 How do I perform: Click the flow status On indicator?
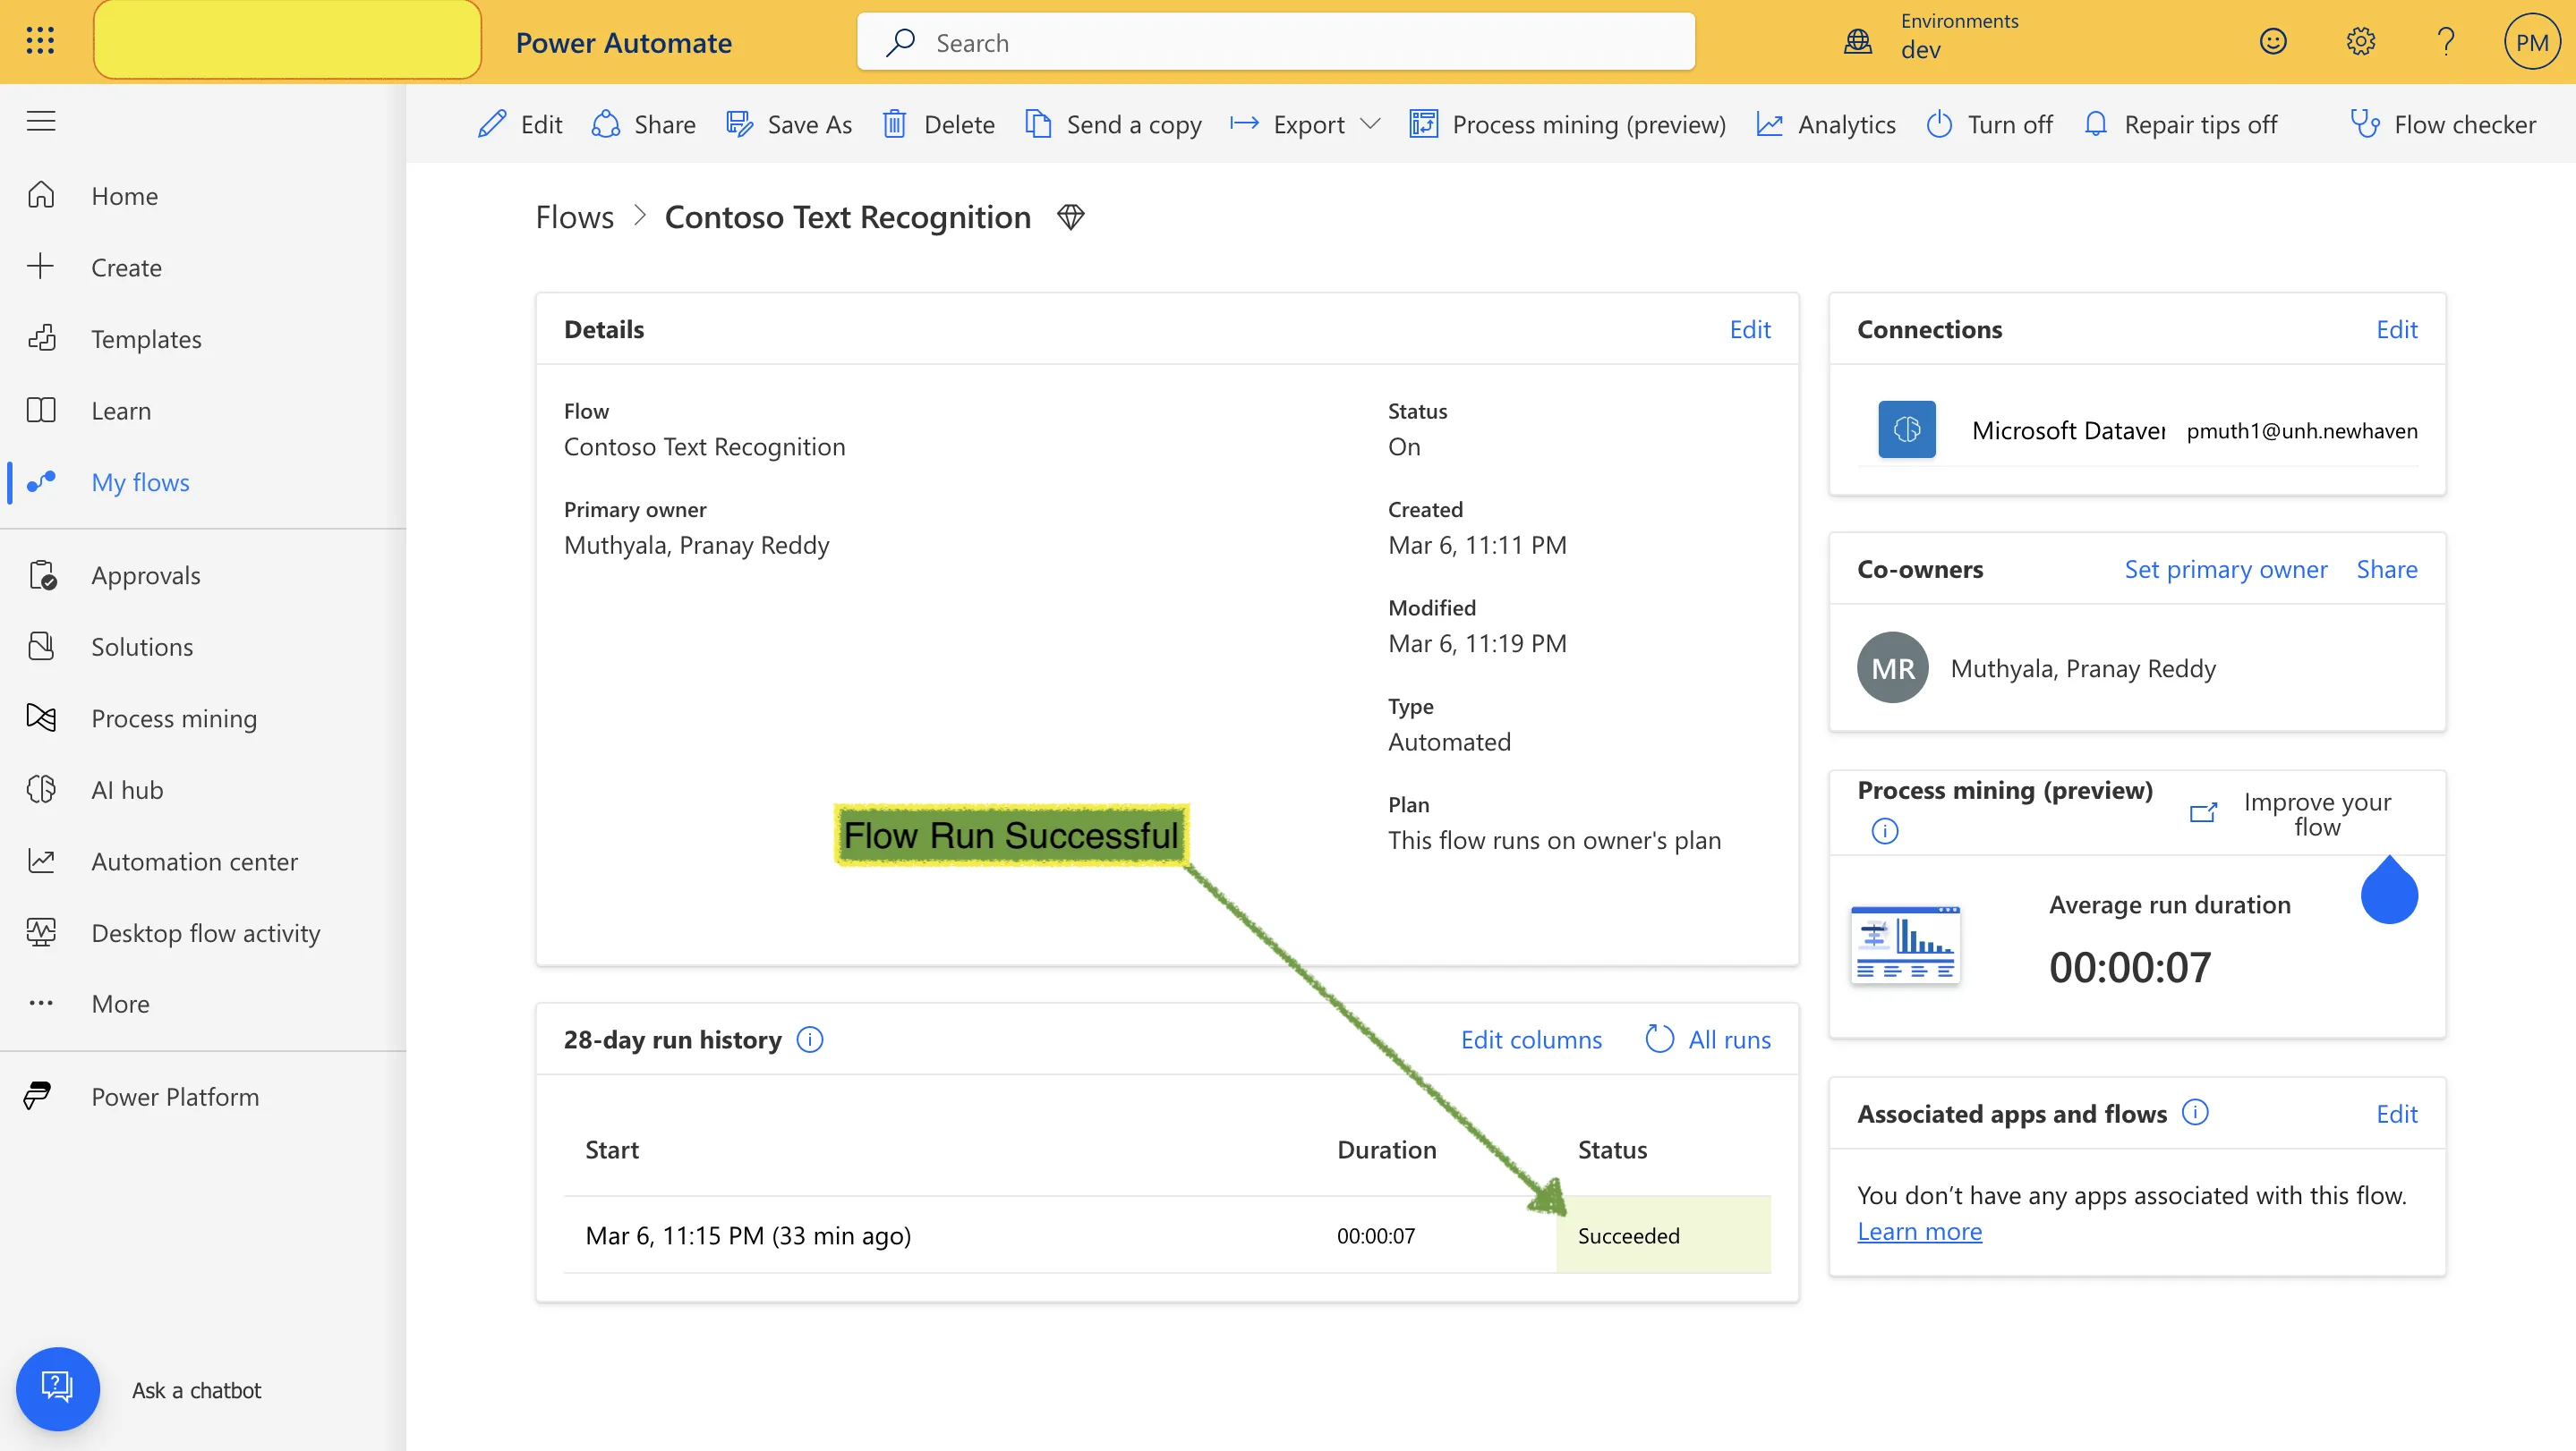1403,445
